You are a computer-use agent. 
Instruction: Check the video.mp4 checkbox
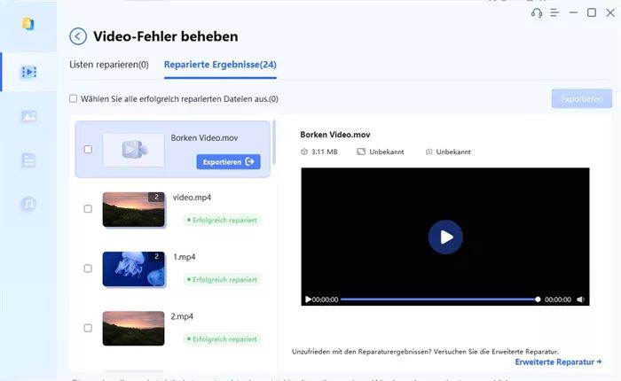88,208
